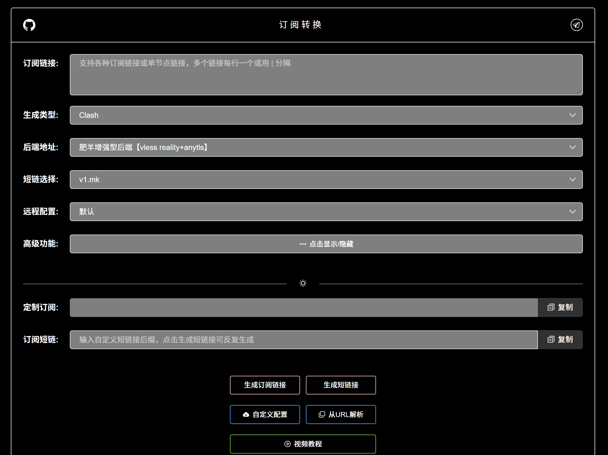Click the 订阅短链 label

click(x=41, y=339)
